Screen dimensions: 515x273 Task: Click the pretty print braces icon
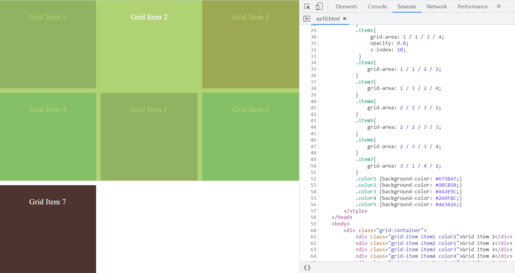pos(307,268)
